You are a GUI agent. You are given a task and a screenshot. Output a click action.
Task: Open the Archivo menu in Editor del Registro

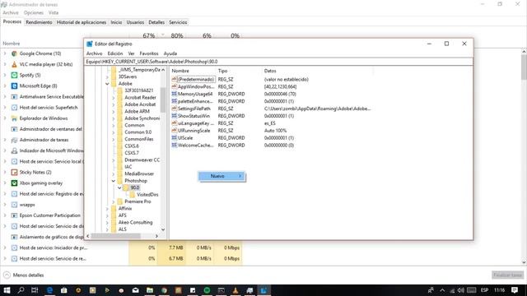point(94,53)
